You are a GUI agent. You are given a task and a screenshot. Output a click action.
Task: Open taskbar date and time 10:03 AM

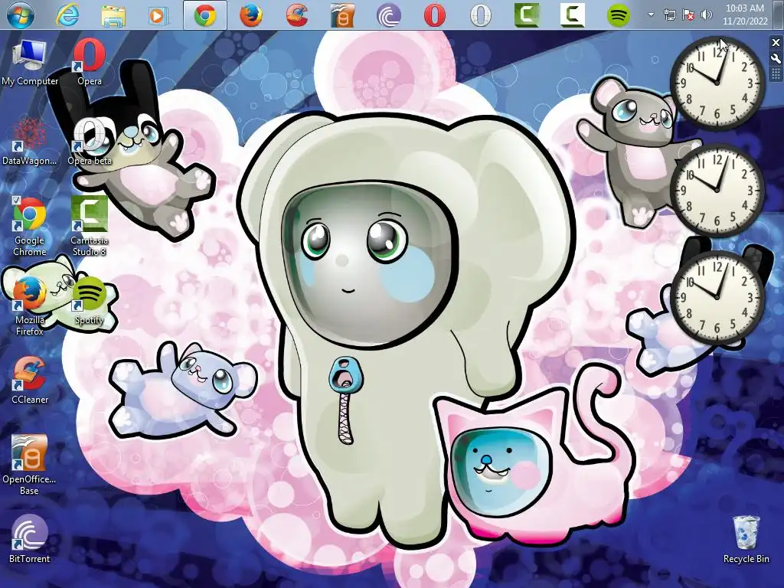pyautogui.click(x=745, y=15)
